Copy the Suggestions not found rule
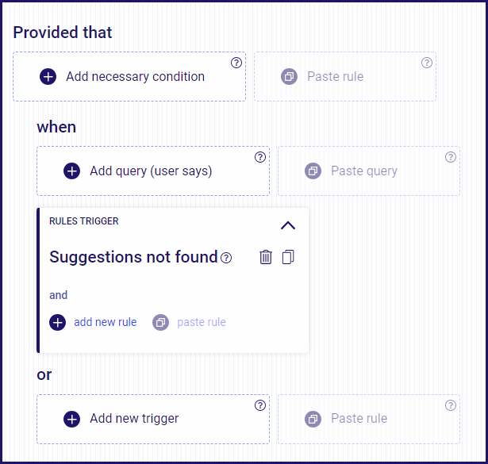Viewport: 488px width, 464px height. pos(288,257)
